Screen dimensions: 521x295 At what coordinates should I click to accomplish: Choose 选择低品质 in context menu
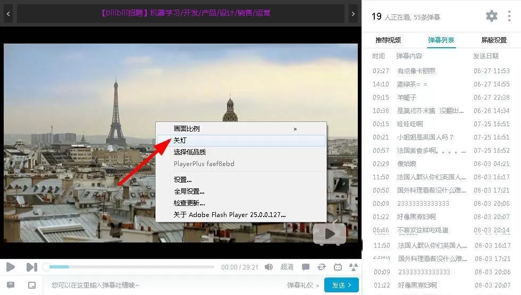click(241, 152)
